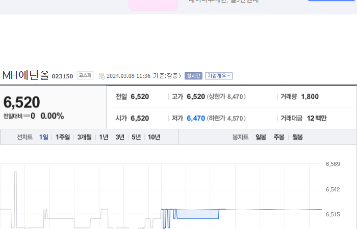Click the 실시간 badge
The height and width of the screenshot is (229, 357).
(193, 76)
